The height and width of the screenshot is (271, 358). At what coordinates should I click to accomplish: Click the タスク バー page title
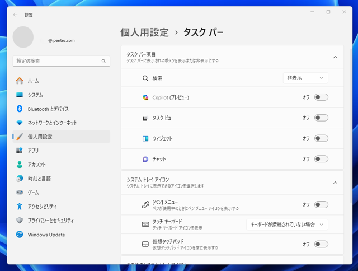pos(203,32)
